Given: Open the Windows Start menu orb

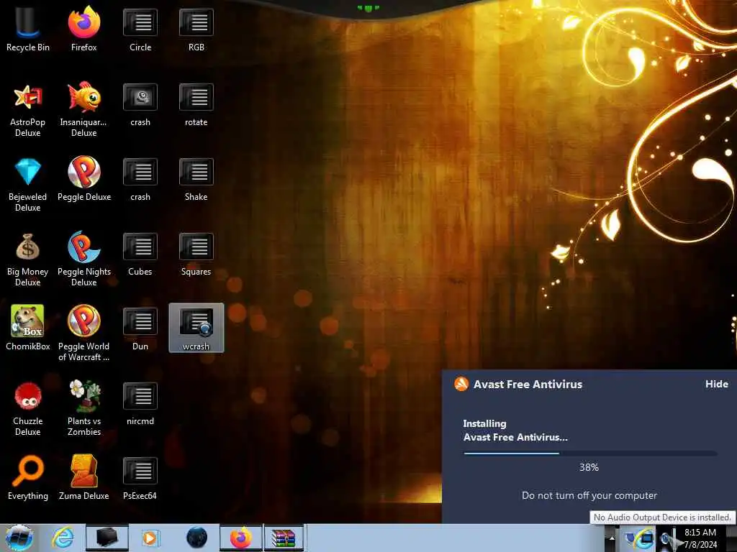Looking at the screenshot, I should 19,538.
